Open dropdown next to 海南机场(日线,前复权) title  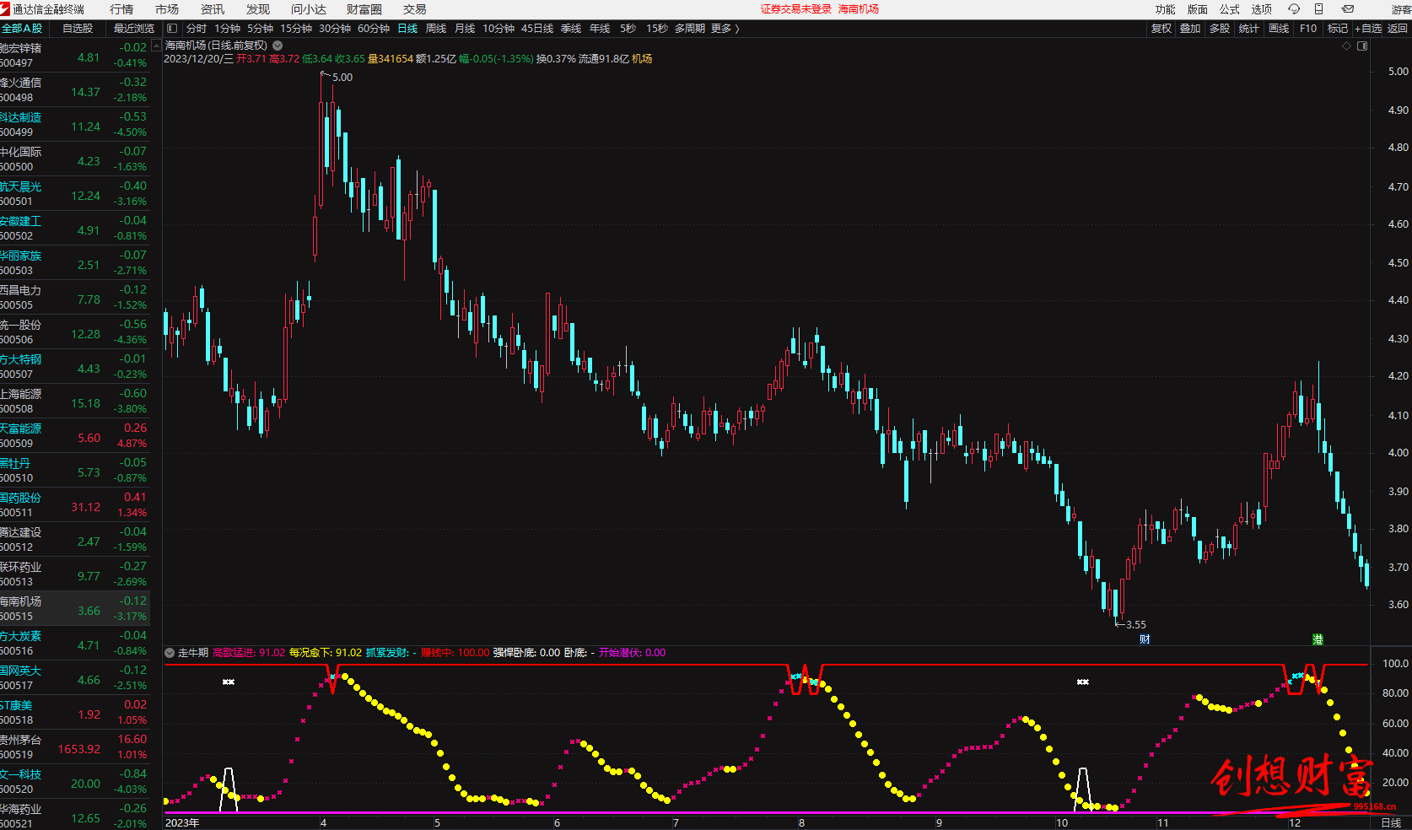[278, 46]
